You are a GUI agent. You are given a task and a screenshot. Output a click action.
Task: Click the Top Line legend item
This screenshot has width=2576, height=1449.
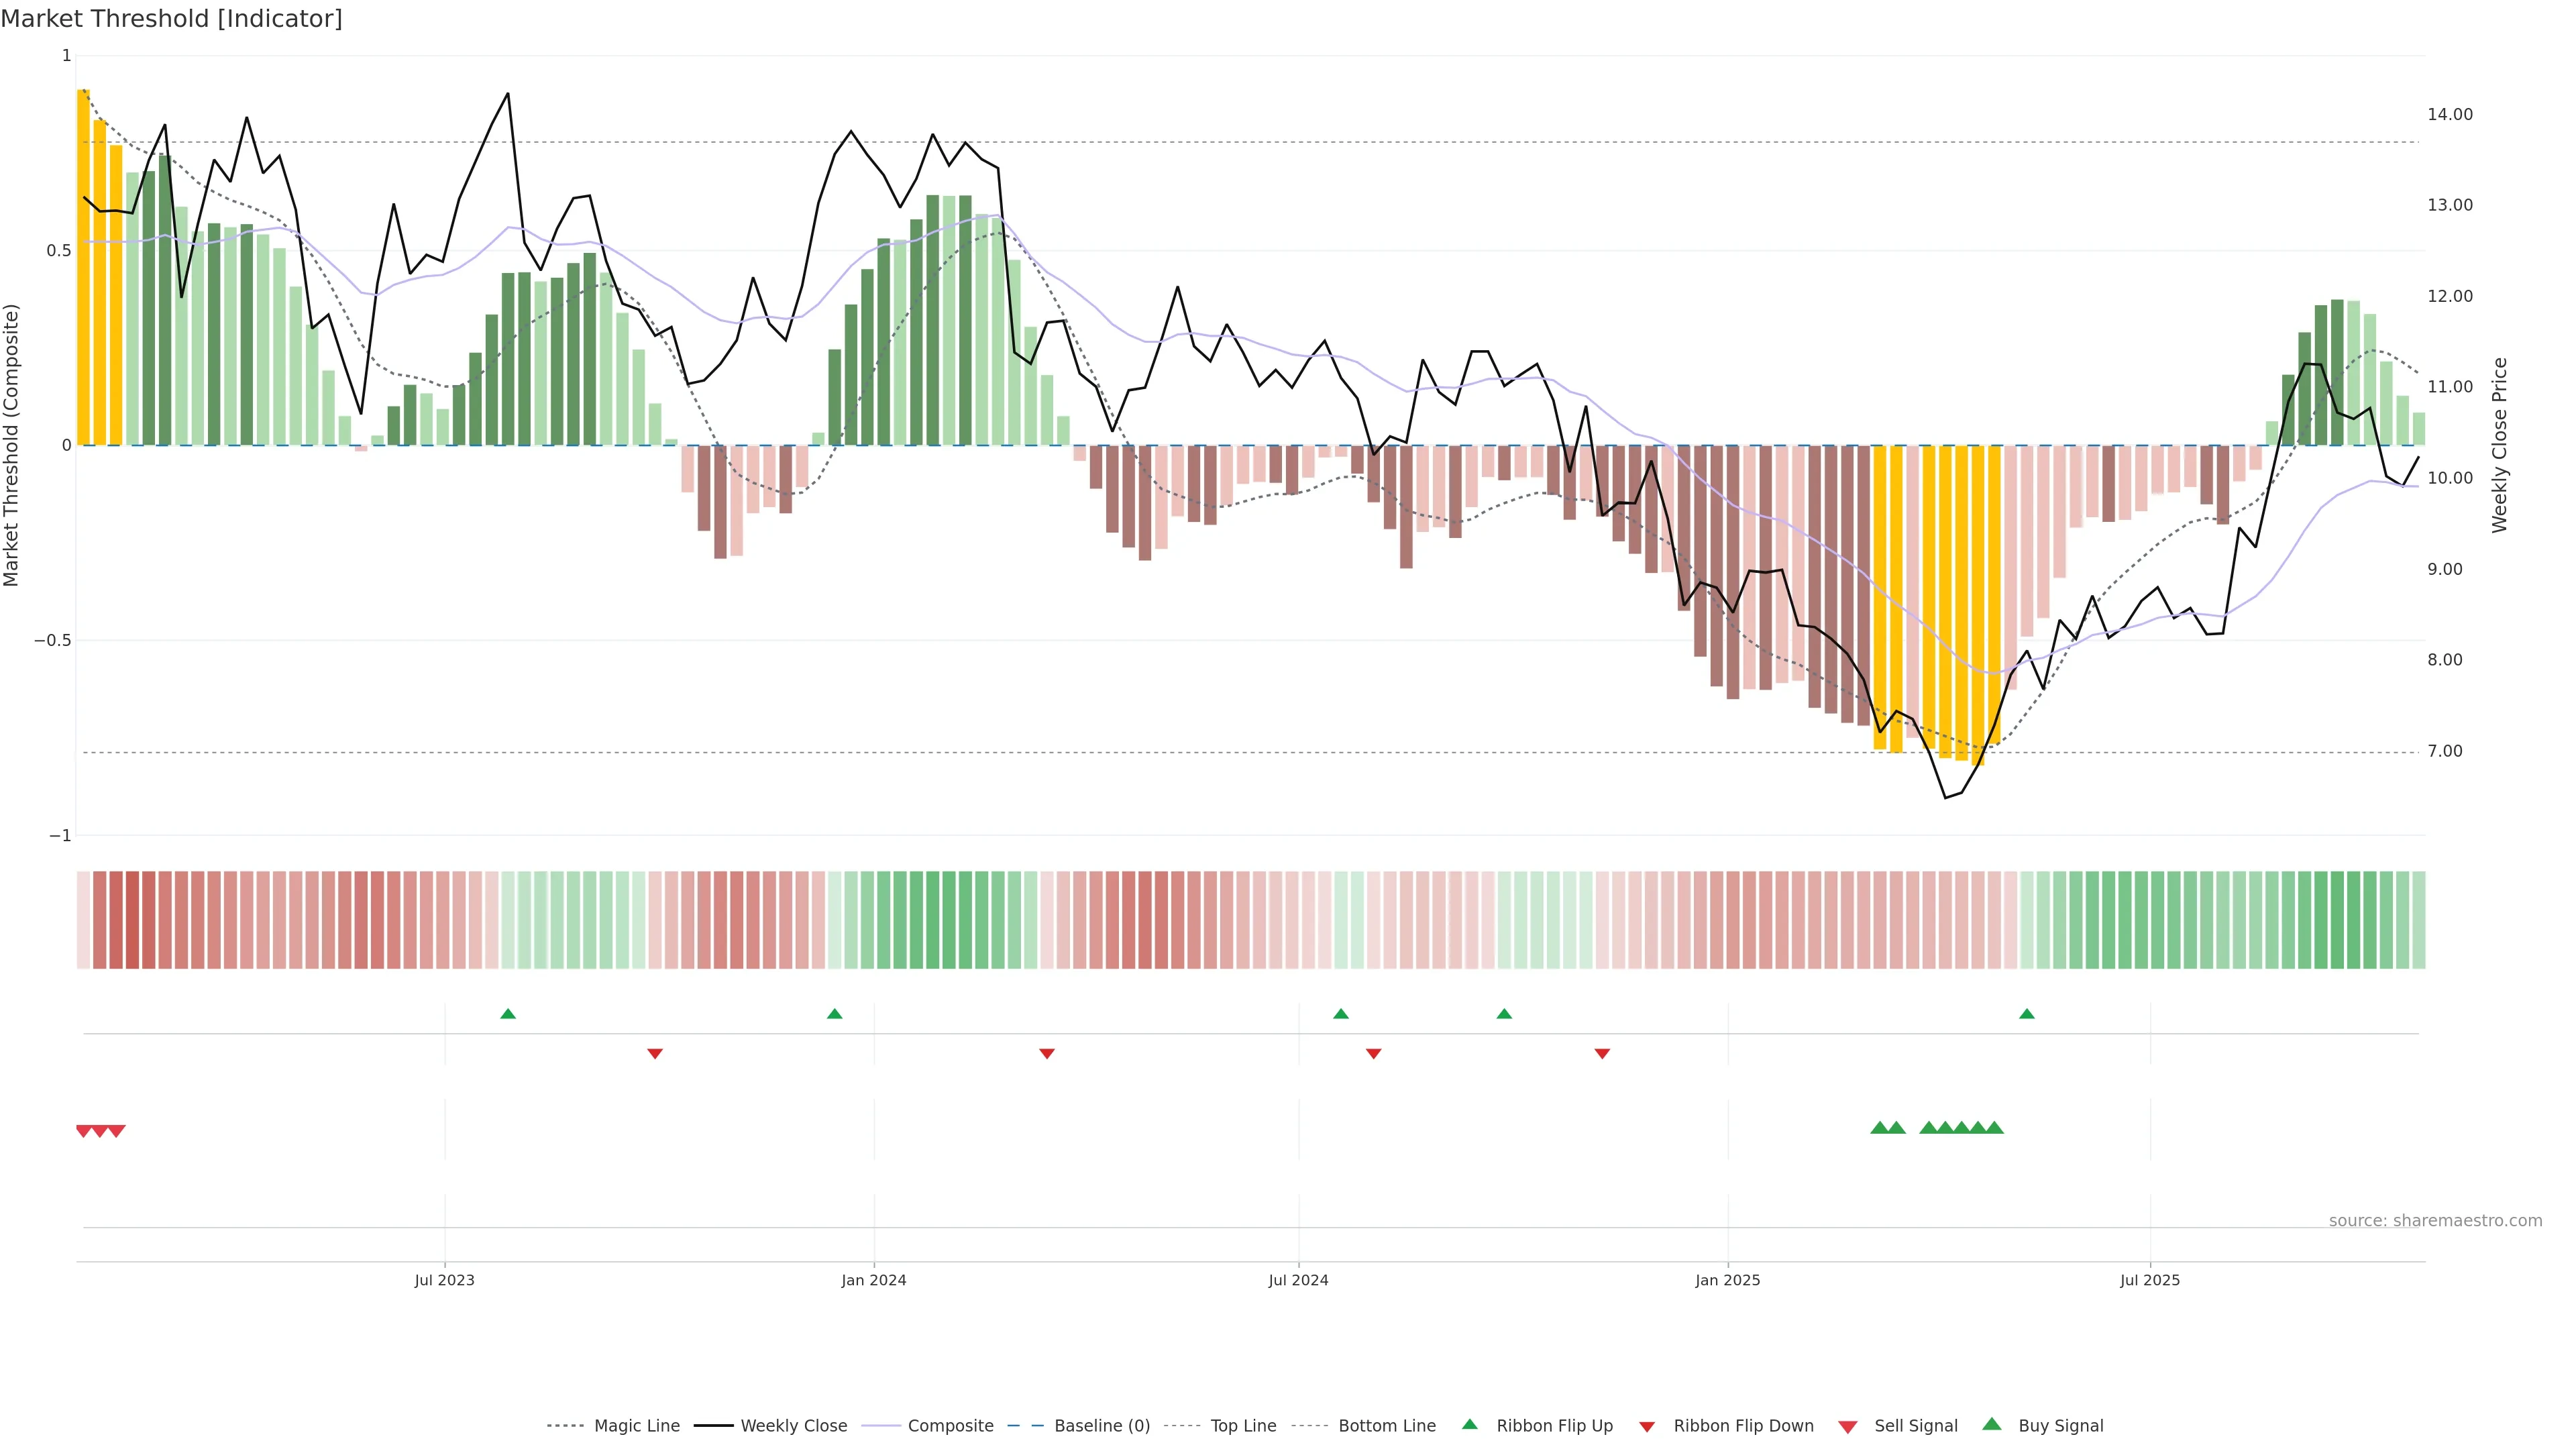(1243, 1426)
